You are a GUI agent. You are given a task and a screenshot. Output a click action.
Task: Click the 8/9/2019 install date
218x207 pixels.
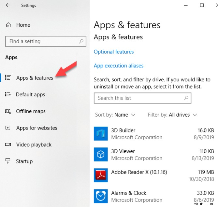[x=204, y=137]
